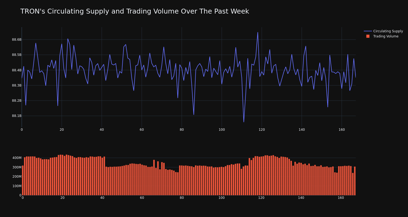Click the first volume bar at hour 0
The width and height of the screenshot is (408, 217).
pos(23,180)
